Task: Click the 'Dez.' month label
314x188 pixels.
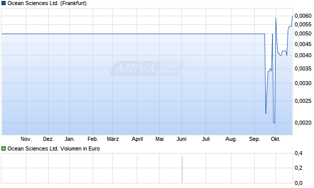Action: pos(49,139)
